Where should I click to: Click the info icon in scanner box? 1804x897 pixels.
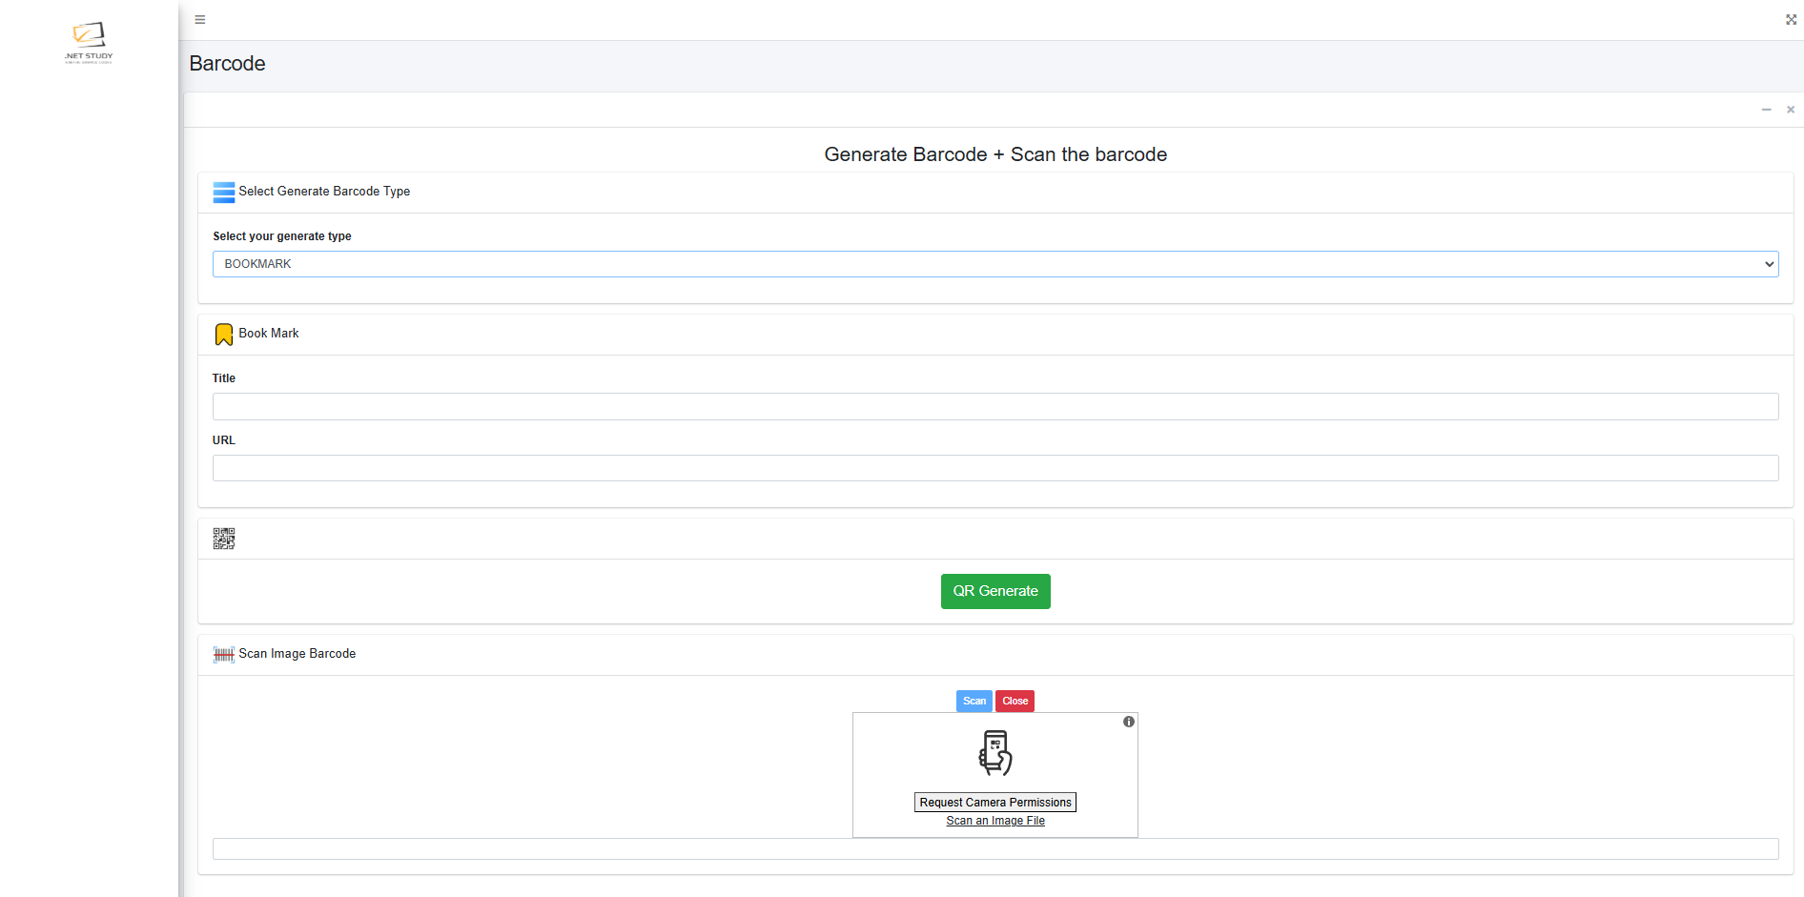click(1129, 723)
